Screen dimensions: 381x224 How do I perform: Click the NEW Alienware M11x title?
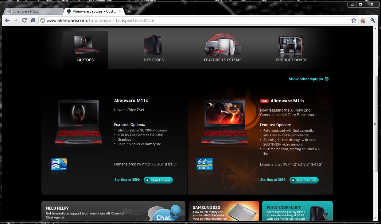point(288,101)
